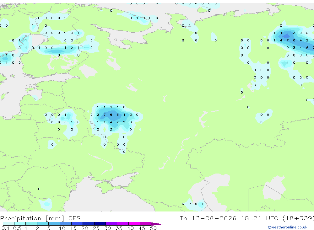Click the 'Precipitation [mm]' title text

32,218
